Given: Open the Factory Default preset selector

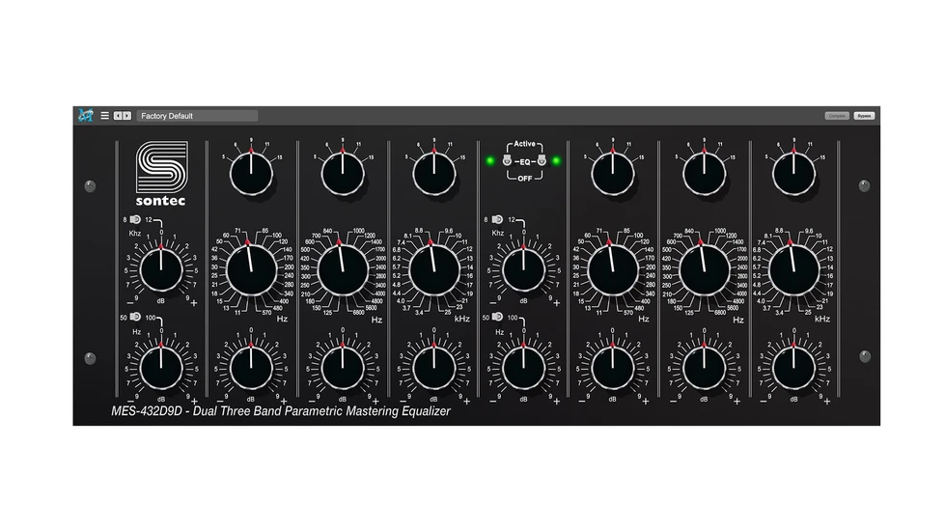Looking at the screenshot, I should click(x=197, y=116).
